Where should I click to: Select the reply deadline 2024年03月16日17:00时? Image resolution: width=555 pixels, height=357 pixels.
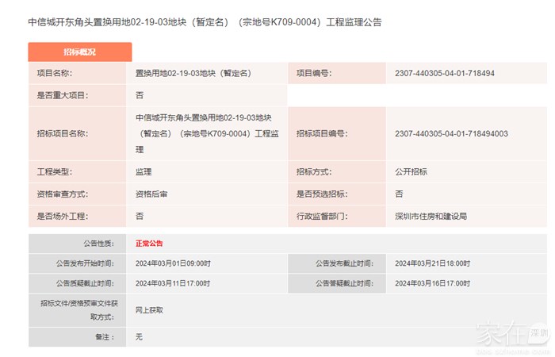coord(432,283)
